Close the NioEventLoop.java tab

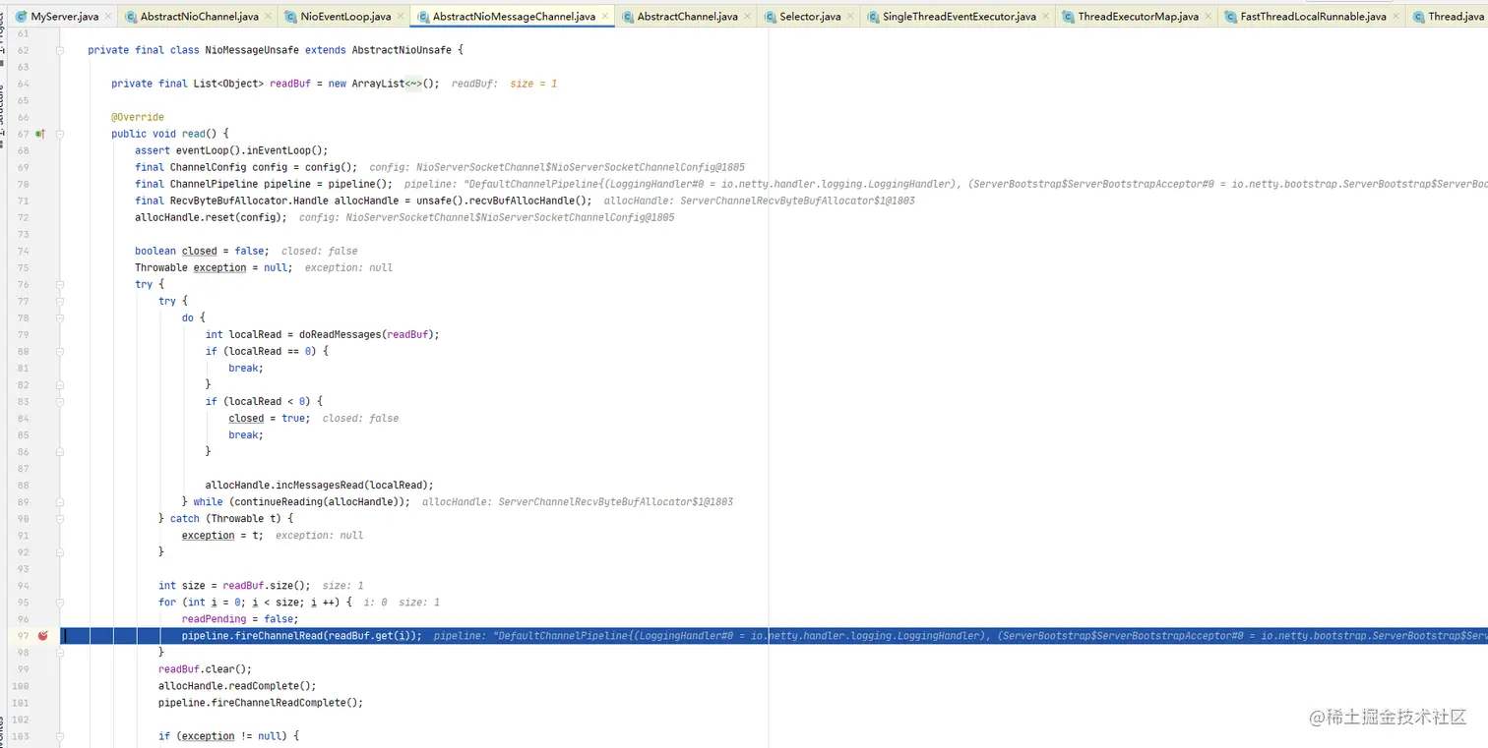coord(401,17)
